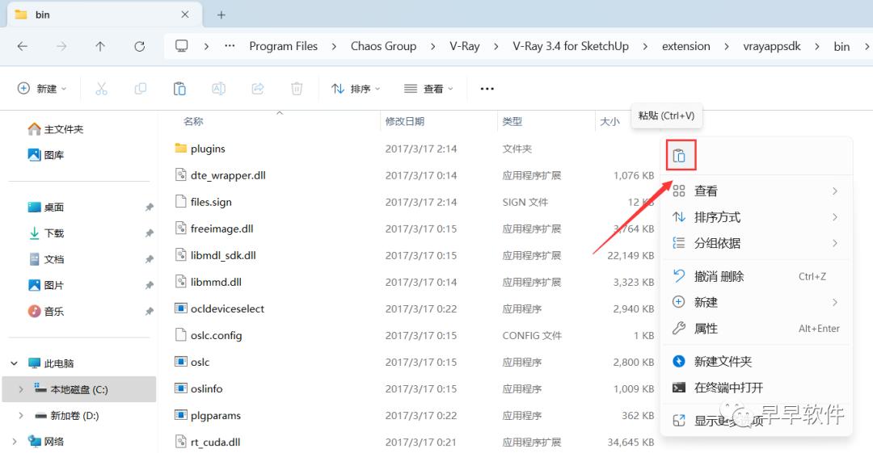The height and width of the screenshot is (453, 873).
Task: Select the oslc.config file
Action: pos(216,336)
